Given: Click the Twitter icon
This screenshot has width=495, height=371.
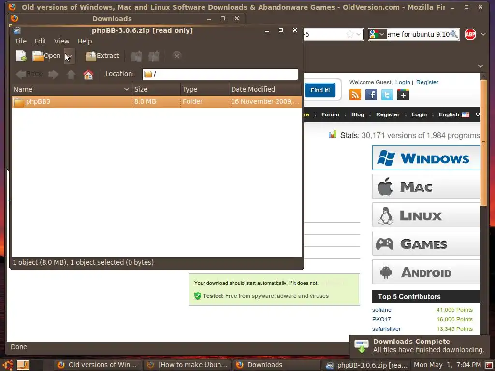Looking at the screenshot, I should point(387,95).
